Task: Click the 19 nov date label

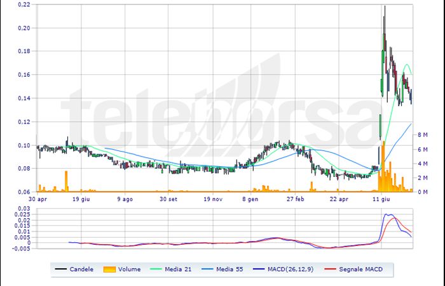Action: [213, 199]
